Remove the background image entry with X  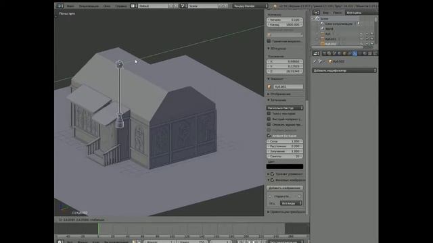click(x=299, y=196)
